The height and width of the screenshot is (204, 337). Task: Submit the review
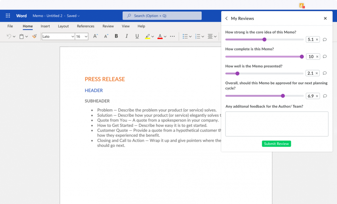[276, 143]
